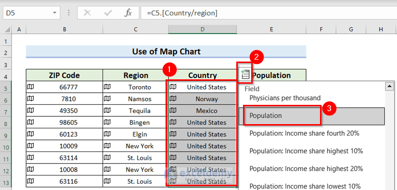Click the map icon beside Namsos
Image resolution: width=397 pixels, height=190 pixels.
point(107,99)
